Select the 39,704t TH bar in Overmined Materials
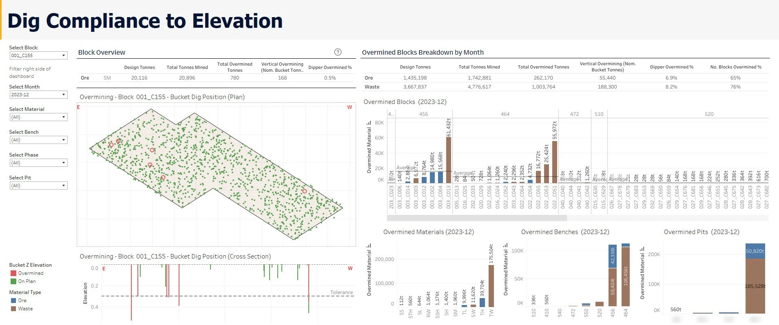 pos(482,302)
